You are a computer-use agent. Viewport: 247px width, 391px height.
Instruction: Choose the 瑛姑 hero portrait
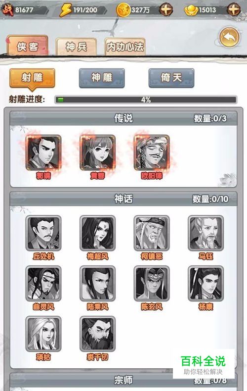pos(43,334)
